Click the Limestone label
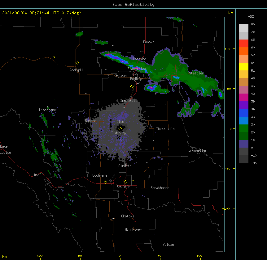267x260 pixels. tap(47, 110)
